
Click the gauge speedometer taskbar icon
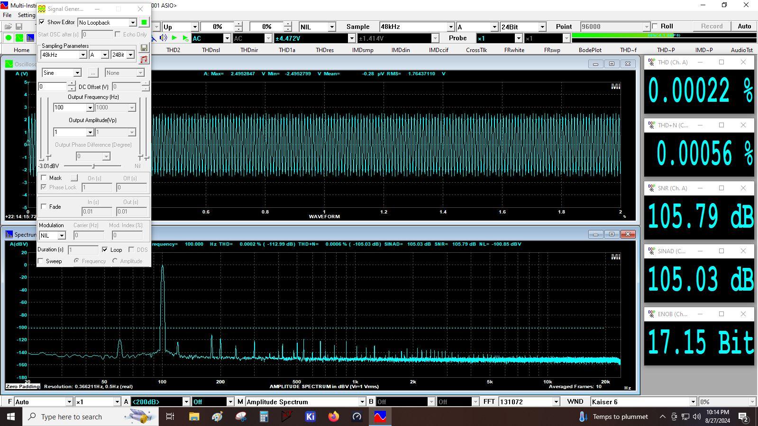pyautogui.click(x=357, y=417)
